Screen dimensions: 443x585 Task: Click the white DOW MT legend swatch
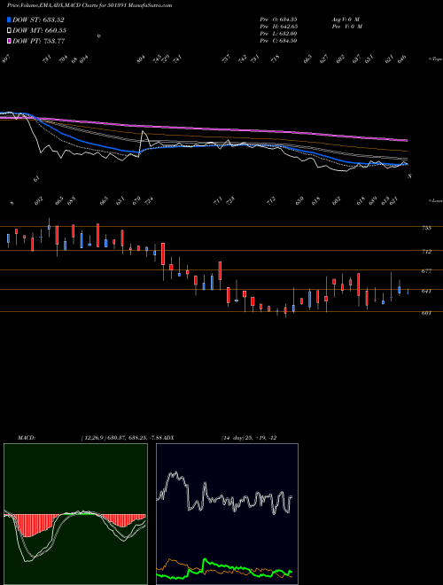(9, 30)
